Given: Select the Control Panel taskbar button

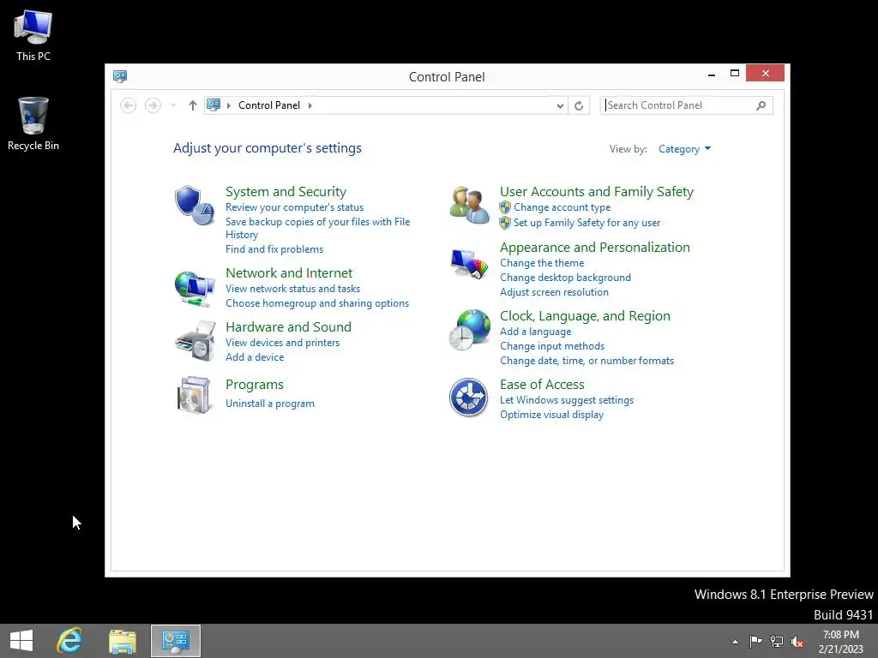Looking at the screenshot, I should [175, 641].
